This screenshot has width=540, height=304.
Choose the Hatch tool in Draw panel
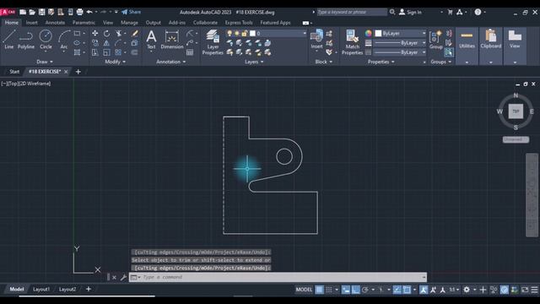(77, 52)
